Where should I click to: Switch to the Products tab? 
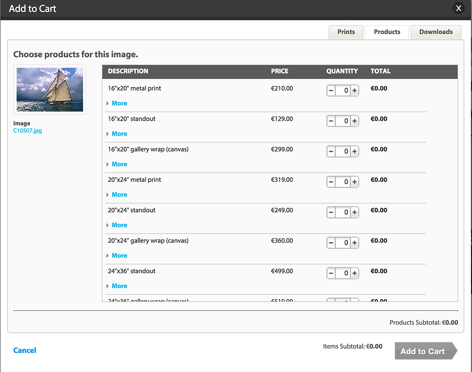[387, 32]
